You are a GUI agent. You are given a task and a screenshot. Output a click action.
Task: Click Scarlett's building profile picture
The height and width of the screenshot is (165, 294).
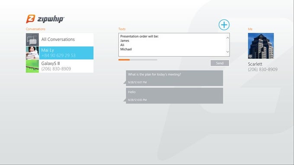(x=261, y=46)
